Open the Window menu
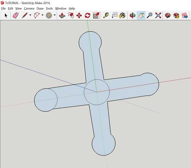 click(61, 8)
